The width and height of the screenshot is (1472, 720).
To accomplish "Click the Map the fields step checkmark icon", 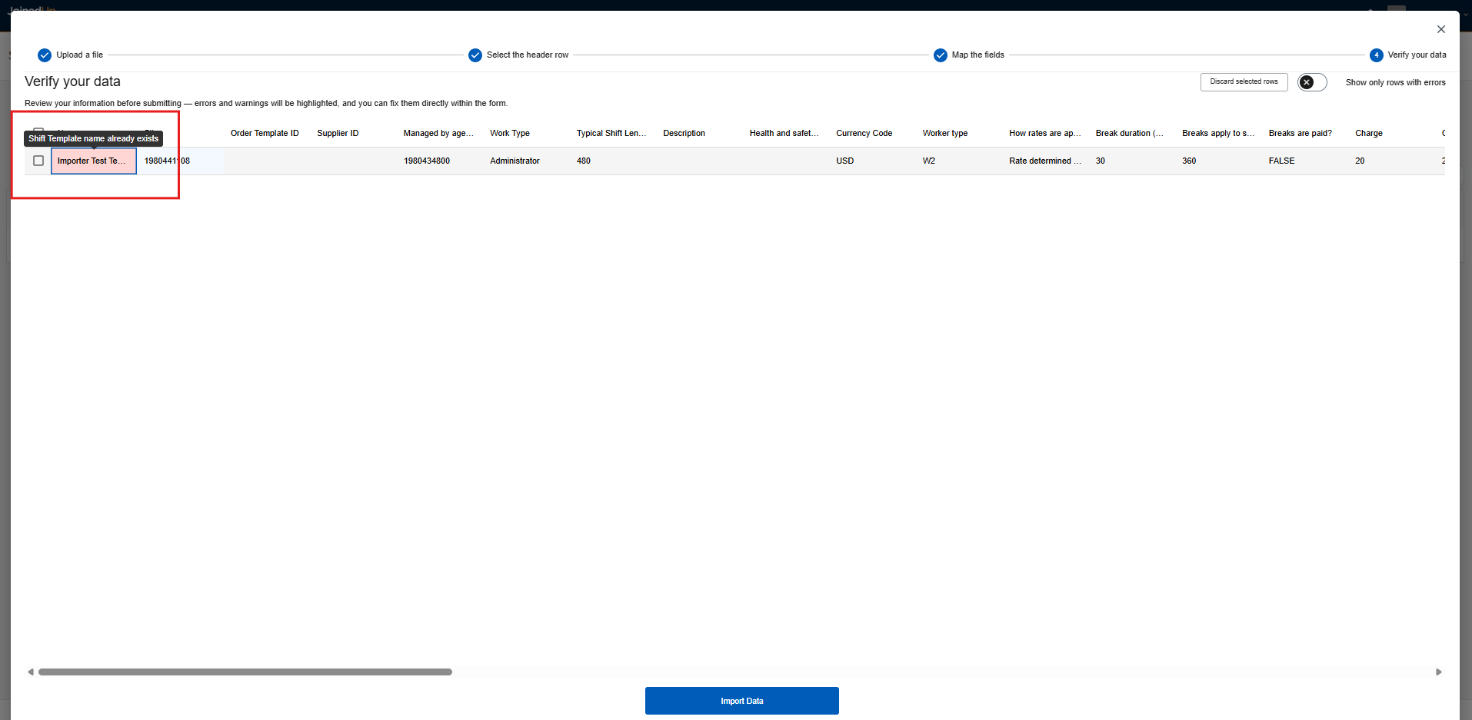I will 940,55.
